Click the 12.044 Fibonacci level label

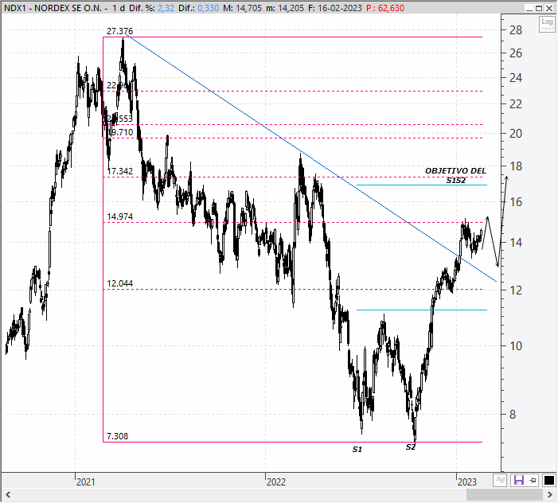click(x=119, y=283)
